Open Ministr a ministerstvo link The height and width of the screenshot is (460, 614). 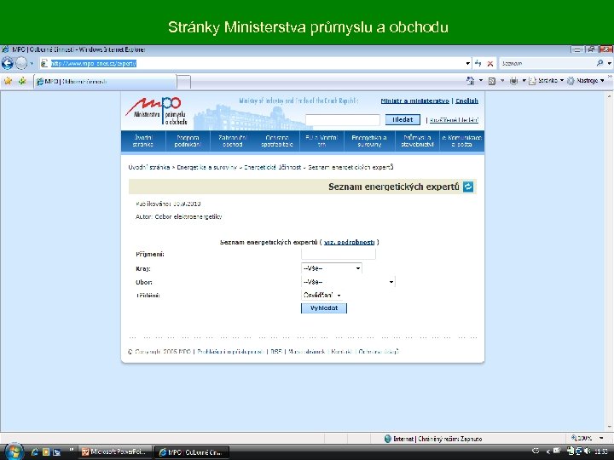414,101
